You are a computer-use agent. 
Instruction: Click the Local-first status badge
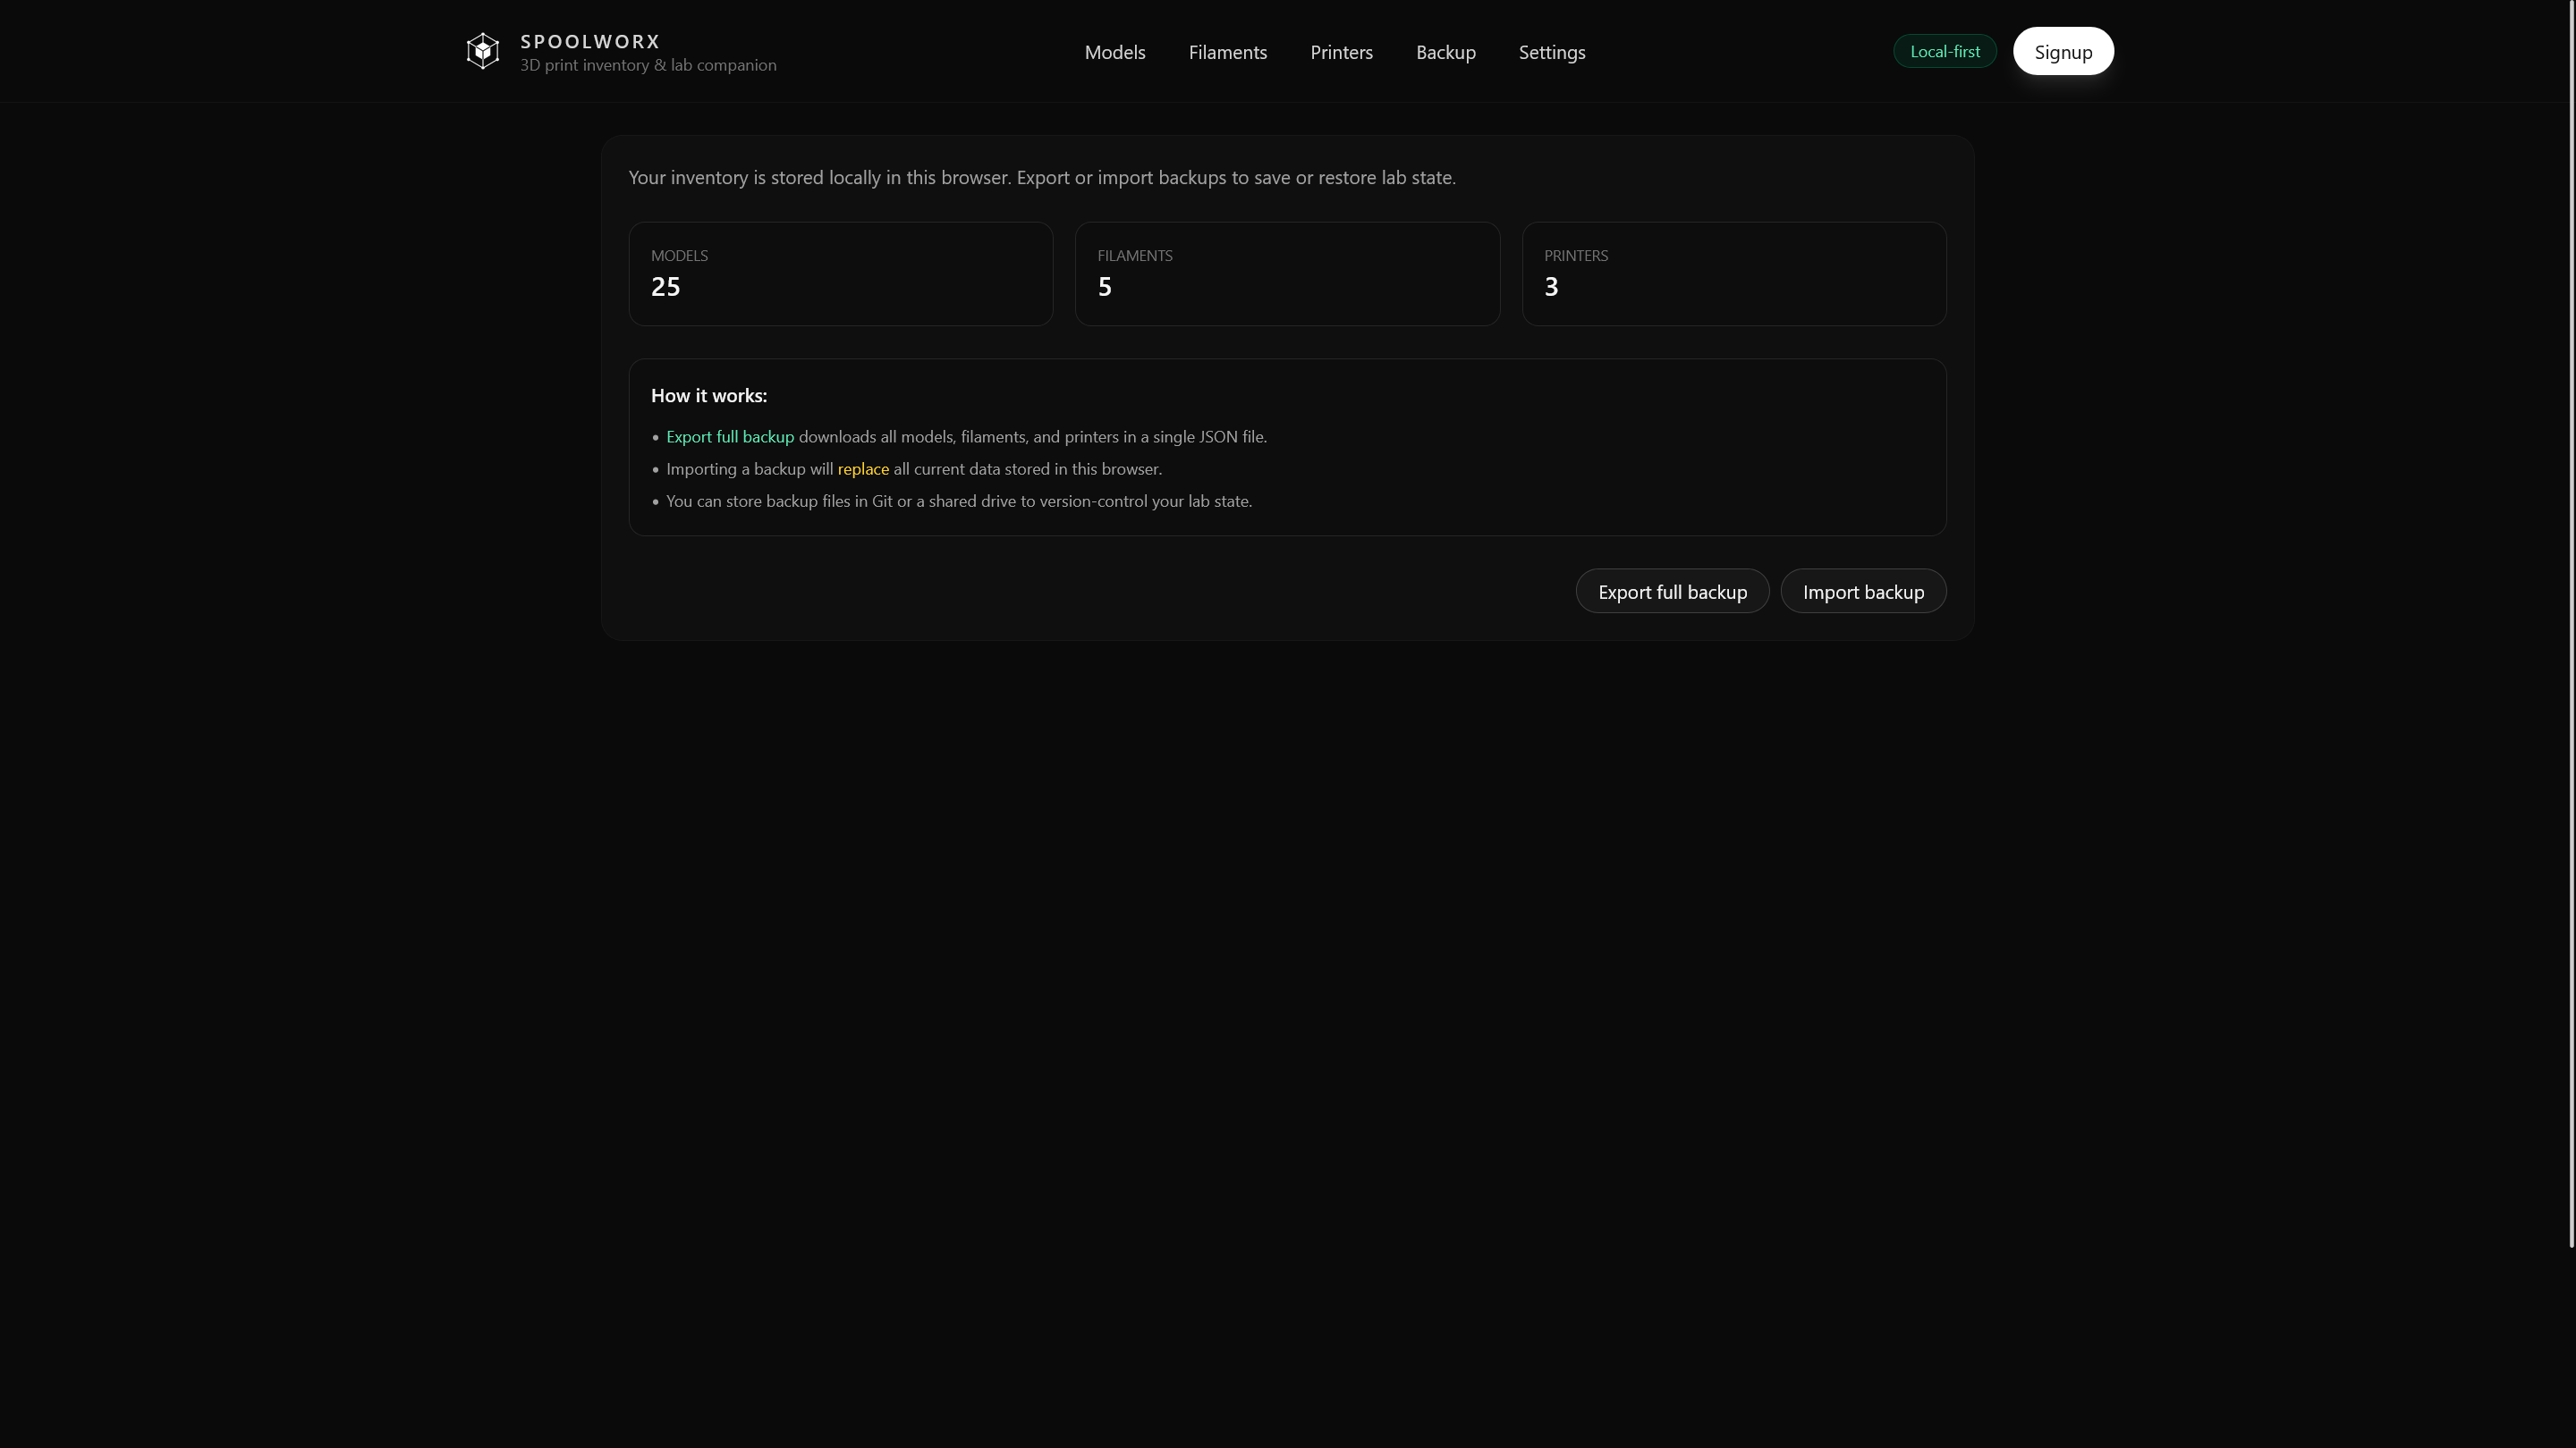pos(1944,51)
